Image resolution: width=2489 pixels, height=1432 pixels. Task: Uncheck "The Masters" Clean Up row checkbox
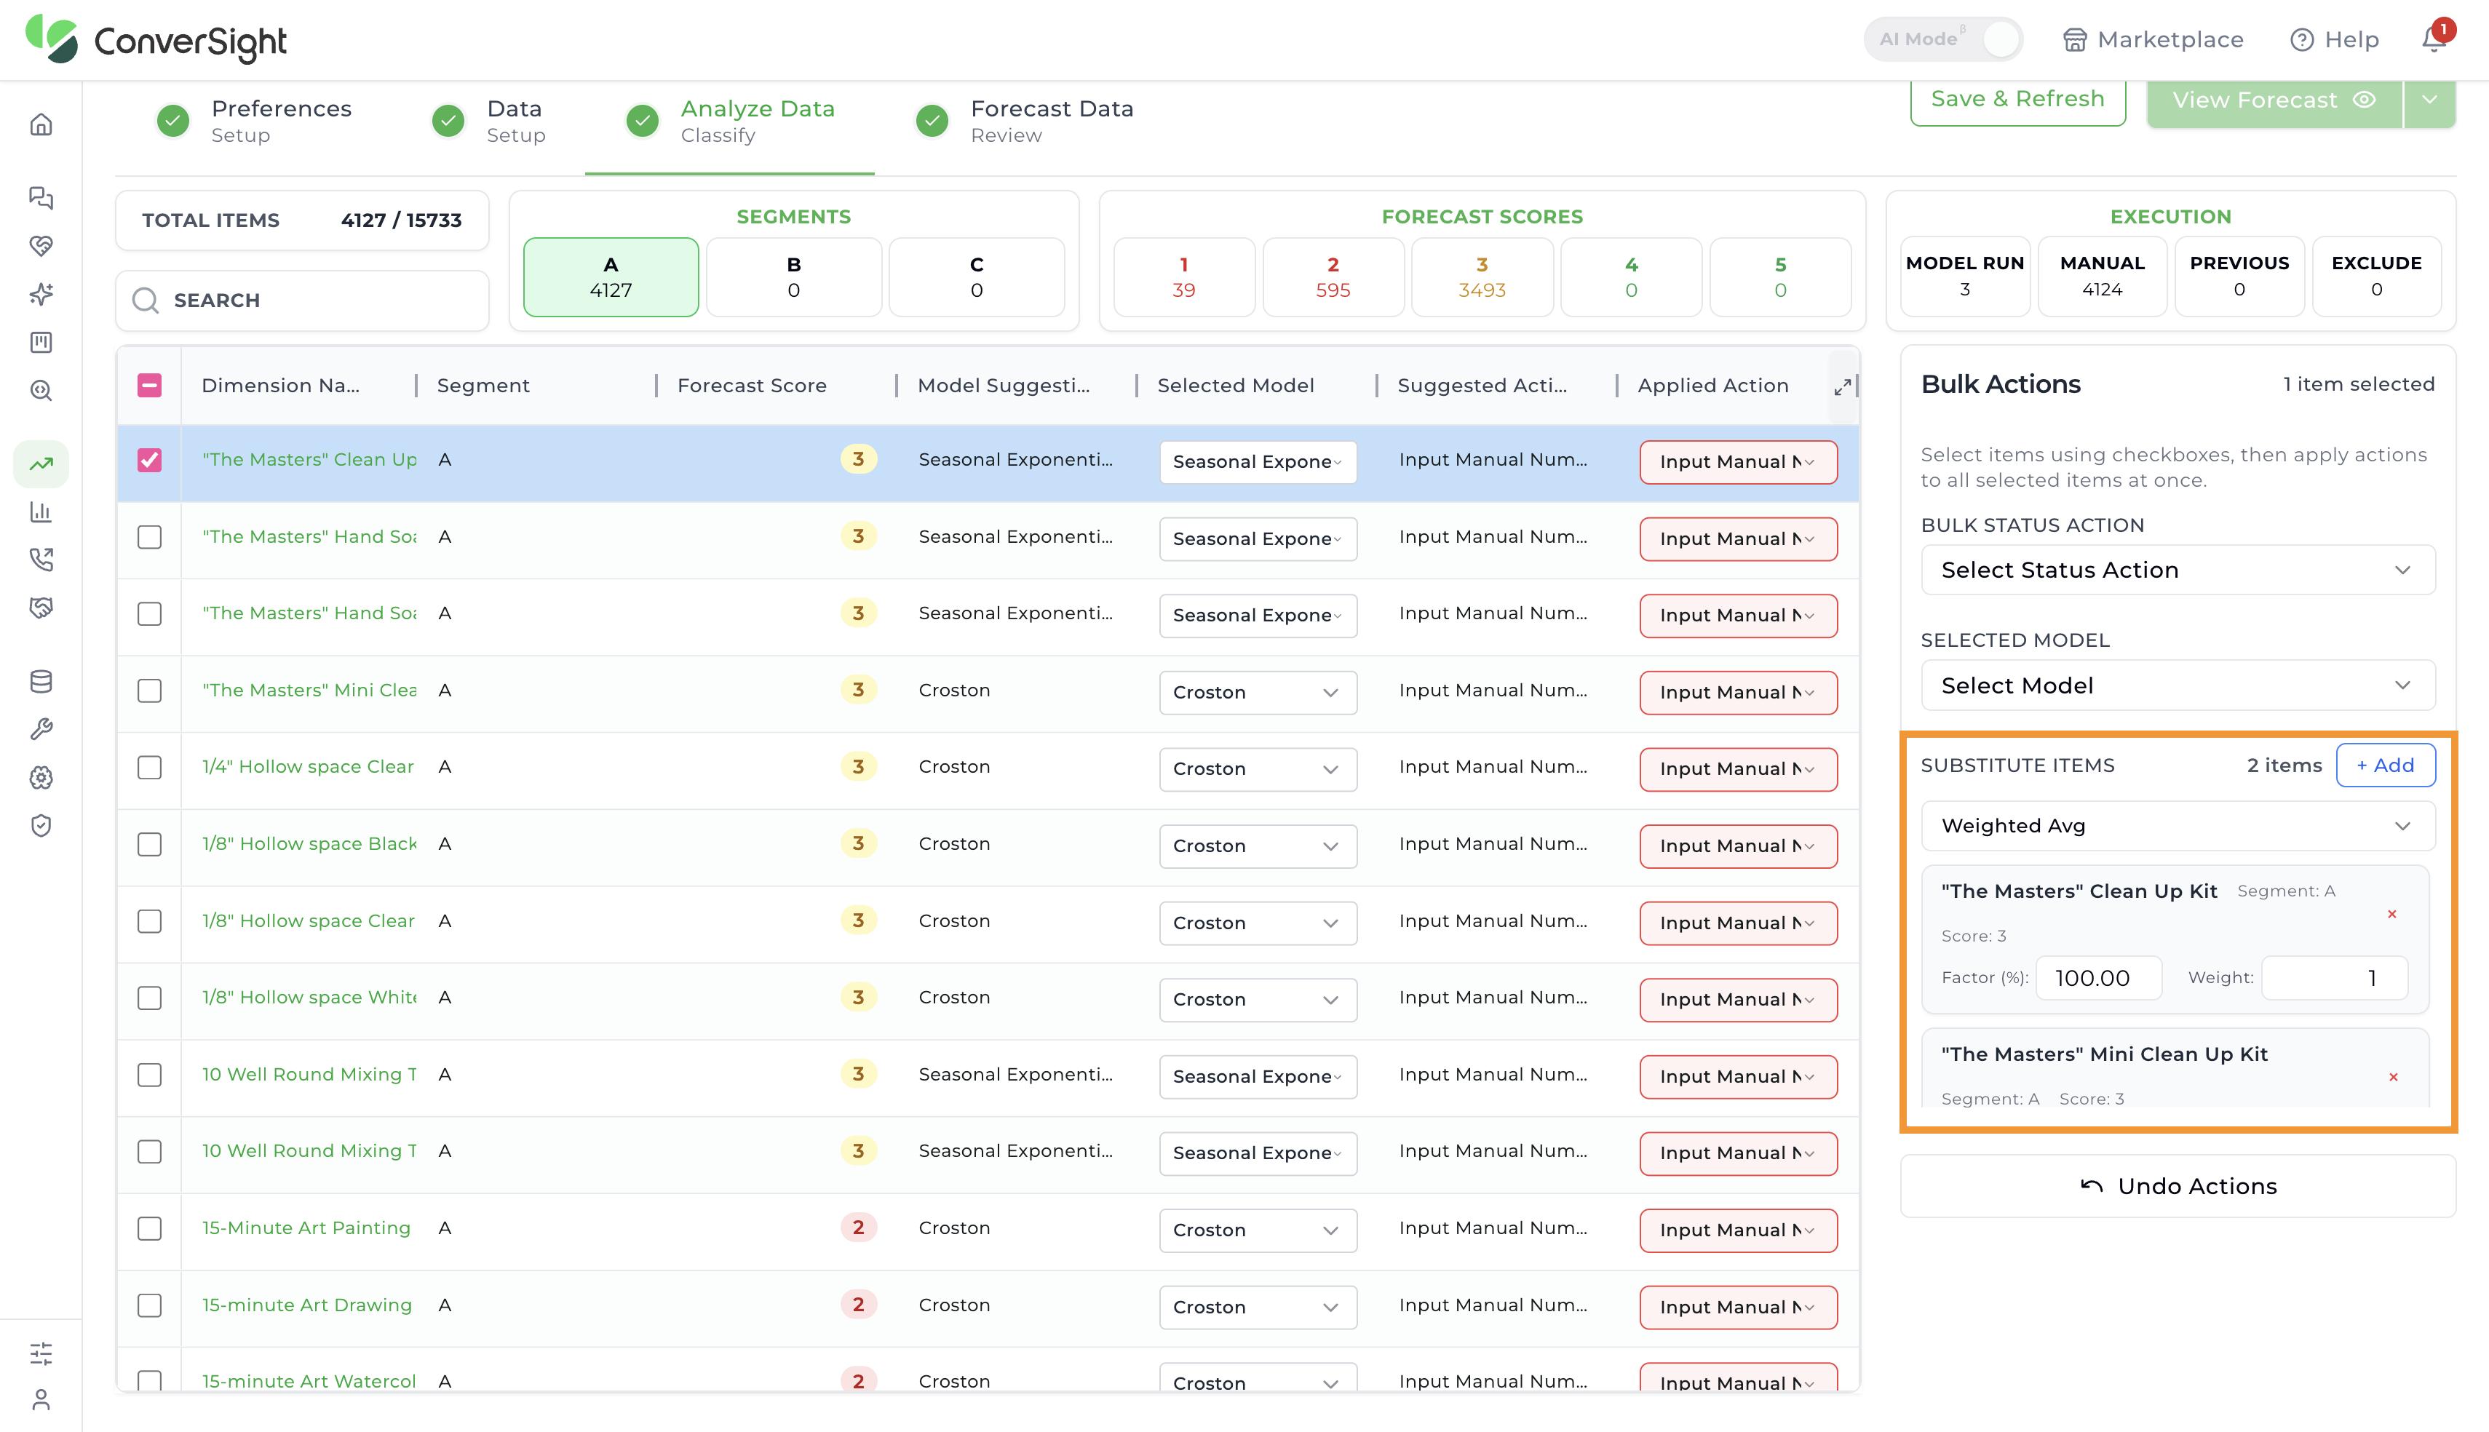click(x=149, y=459)
